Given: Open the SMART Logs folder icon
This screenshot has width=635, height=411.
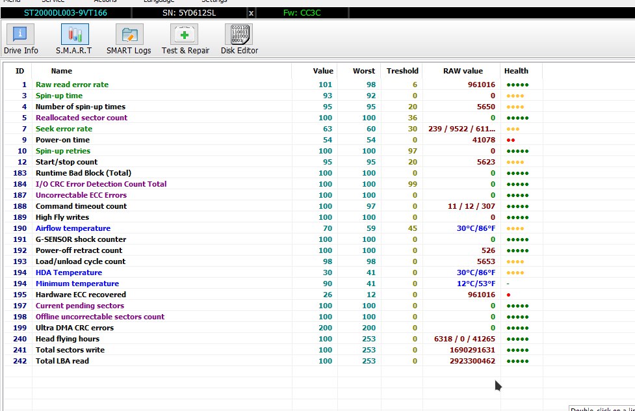Looking at the screenshot, I should [x=129, y=34].
